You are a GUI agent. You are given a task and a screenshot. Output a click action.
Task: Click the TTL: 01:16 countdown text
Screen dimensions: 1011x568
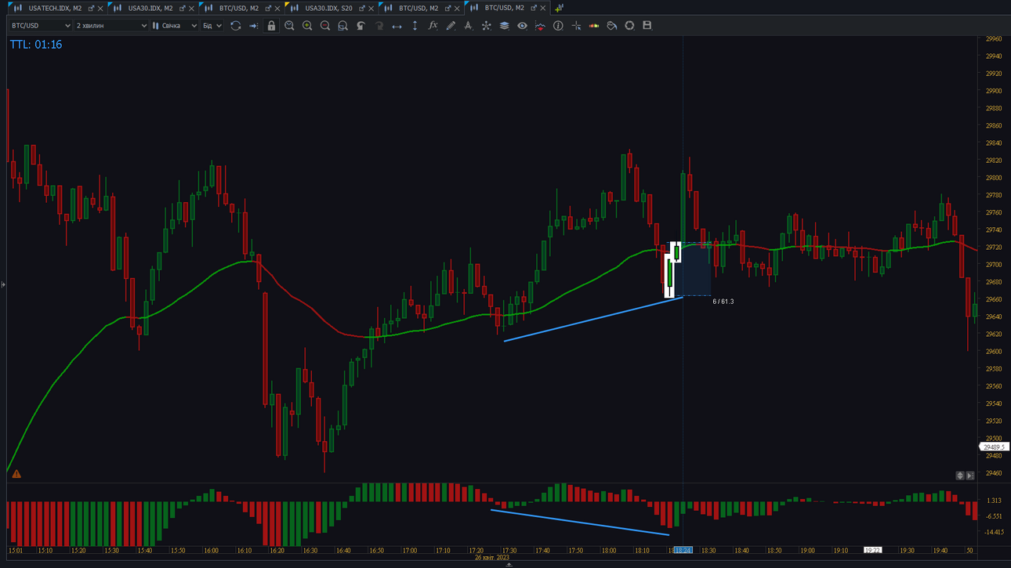[x=36, y=45]
